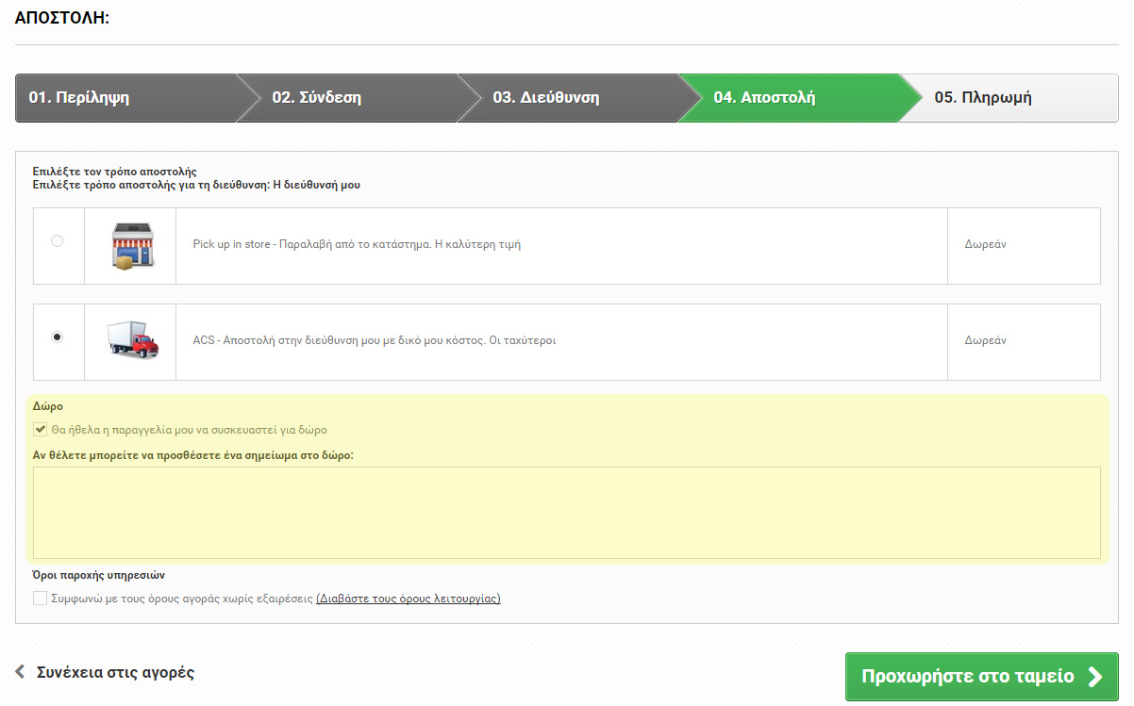Click the gift wrapping label Θα ήθελα η παραγγελία

[190, 430]
